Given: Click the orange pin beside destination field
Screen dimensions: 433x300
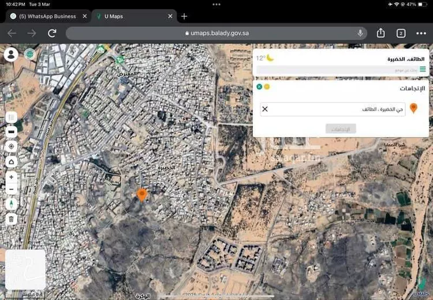Looking at the screenshot, I should click(413, 108).
